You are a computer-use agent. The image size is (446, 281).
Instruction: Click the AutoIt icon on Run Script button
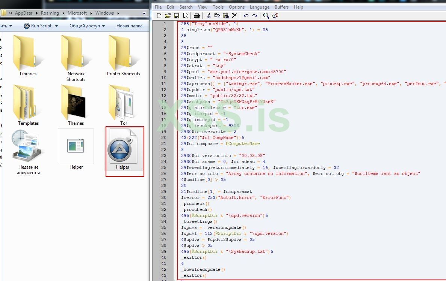pos(26,26)
